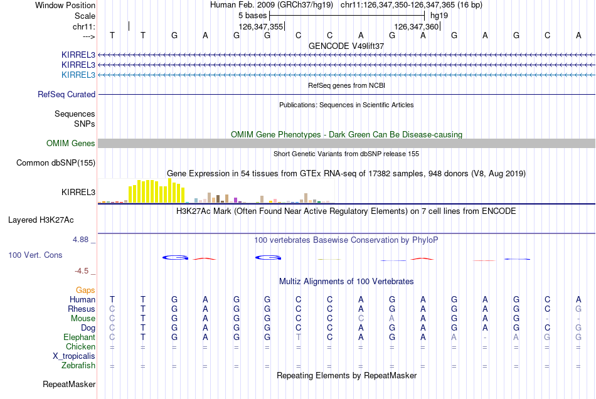Click the pale A in the Mouse alignment row
Image resolution: width=596 pixels, height=399 pixels.
click(x=392, y=319)
